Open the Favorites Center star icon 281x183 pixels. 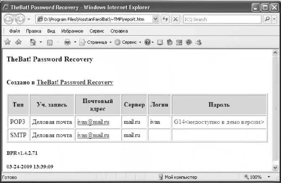point(8,42)
